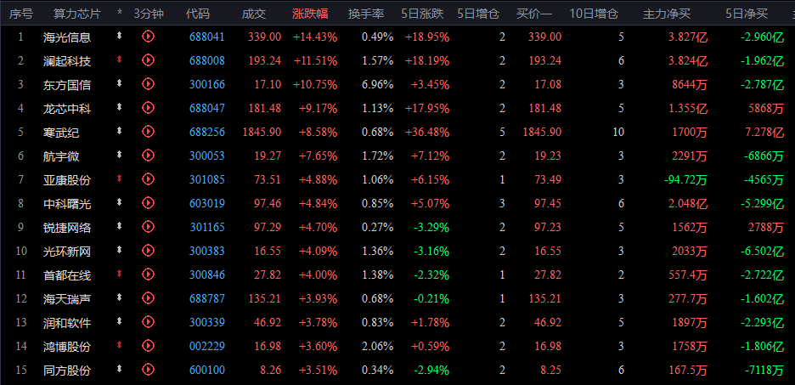The width and height of the screenshot is (795, 385).
Task: Click the red marker beside 首都在线
Action: pos(120,274)
